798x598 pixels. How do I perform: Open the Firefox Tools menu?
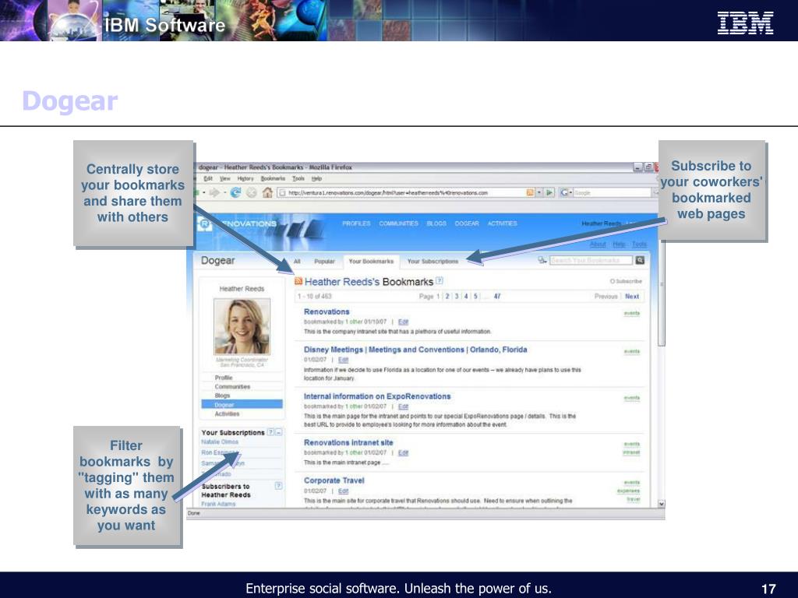[x=298, y=178]
